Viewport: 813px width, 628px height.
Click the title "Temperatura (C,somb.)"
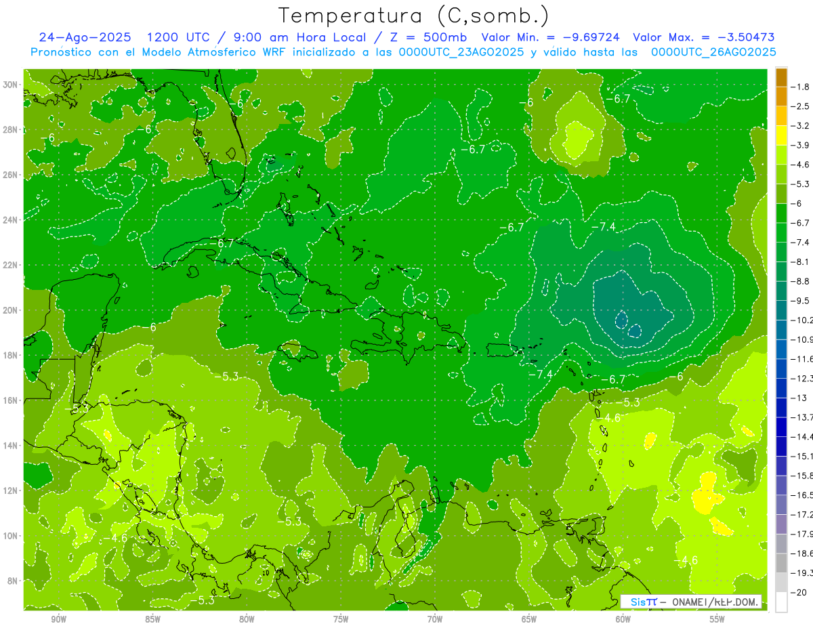[x=414, y=16]
